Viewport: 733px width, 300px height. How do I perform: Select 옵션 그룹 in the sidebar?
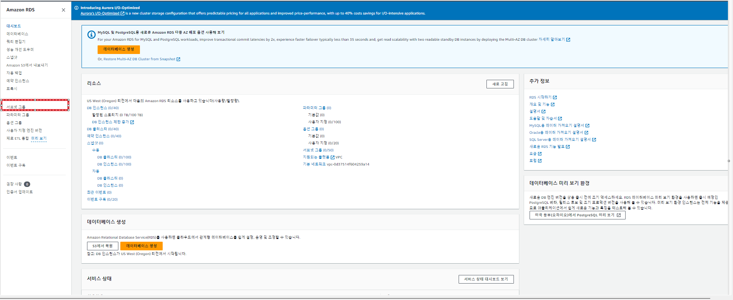[14, 122]
